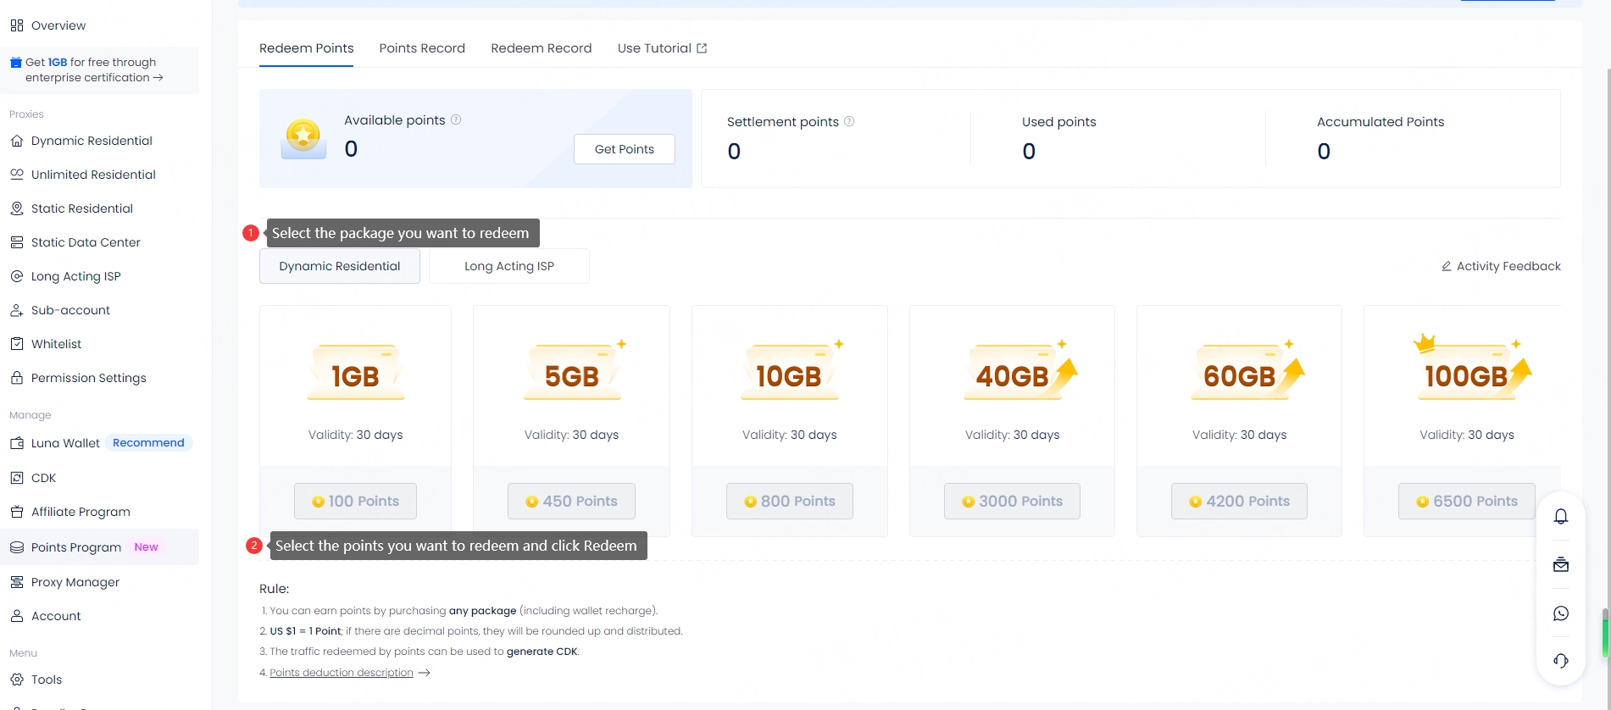Select the Dynamic Residential package toggle
This screenshot has height=710, width=1611.
click(x=339, y=266)
